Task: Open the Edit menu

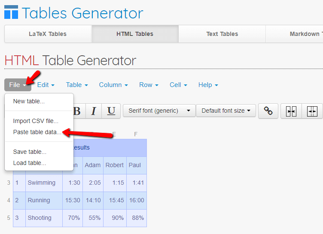Action: pyautogui.click(x=46, y=85)
